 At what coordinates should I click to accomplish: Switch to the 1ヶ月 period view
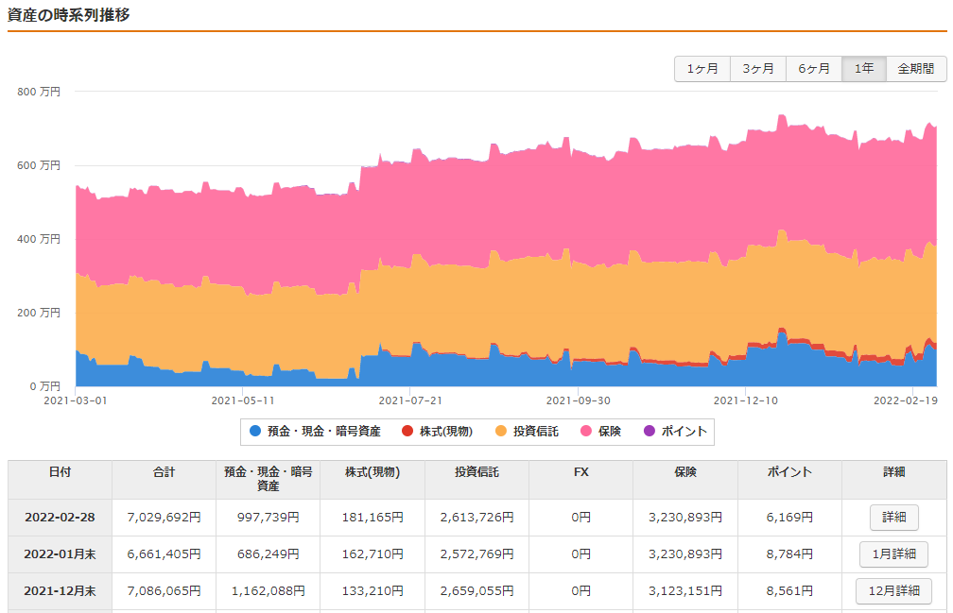(702, 68)
